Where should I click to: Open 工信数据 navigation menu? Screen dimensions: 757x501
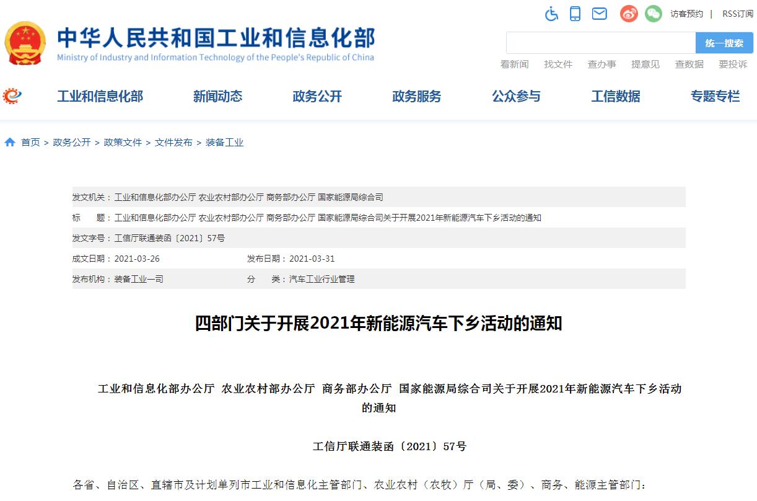pyautogui.click(x=616, y=96)
